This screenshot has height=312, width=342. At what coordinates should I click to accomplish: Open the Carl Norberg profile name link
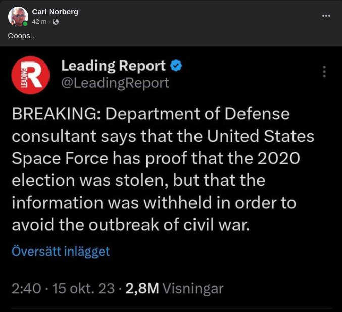(55, 12)
